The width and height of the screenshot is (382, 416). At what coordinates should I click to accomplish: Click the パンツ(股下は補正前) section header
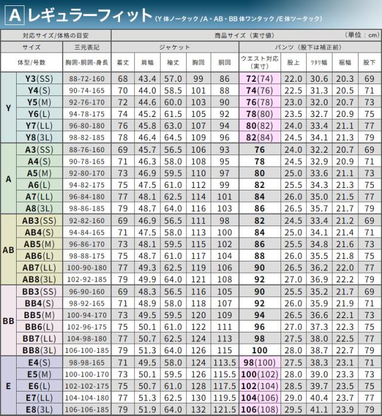[x=310, y=47]
